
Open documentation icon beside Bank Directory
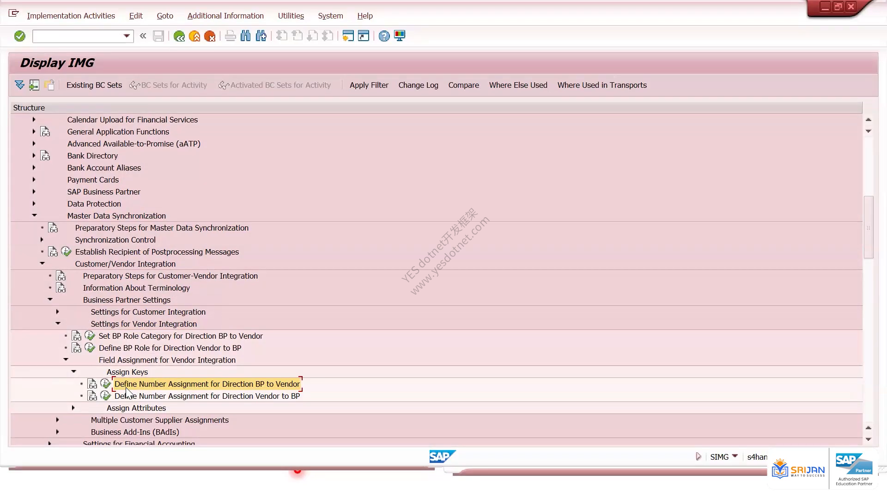[x=45, y=156]
